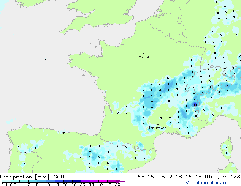Click the forecast offset '(00+138)' text
This screenshot has height=186, width=241.
pyautogui.click(x=229, y=177)
